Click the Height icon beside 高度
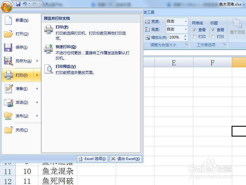 [147, 29]
